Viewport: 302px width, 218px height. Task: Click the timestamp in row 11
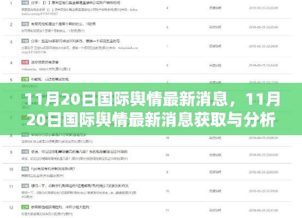pyautogui.click(x=263, y=191)
